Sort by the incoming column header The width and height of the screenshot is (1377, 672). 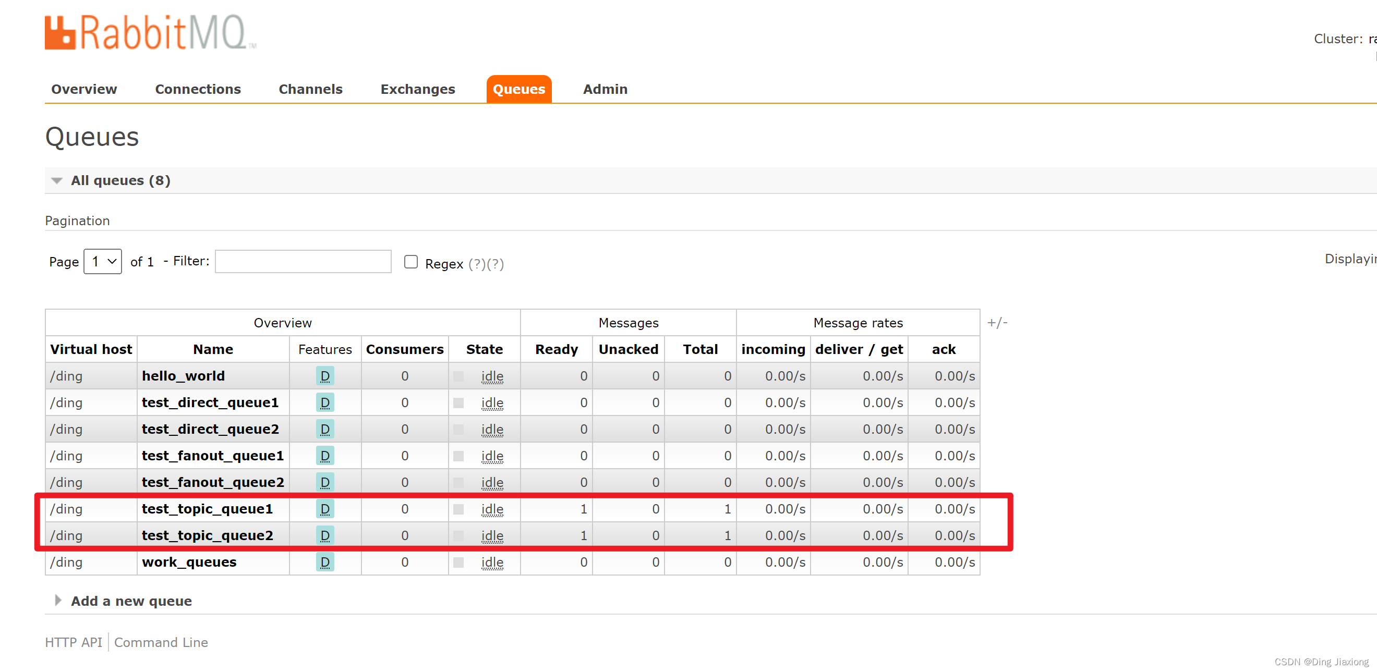pos(773,350)
